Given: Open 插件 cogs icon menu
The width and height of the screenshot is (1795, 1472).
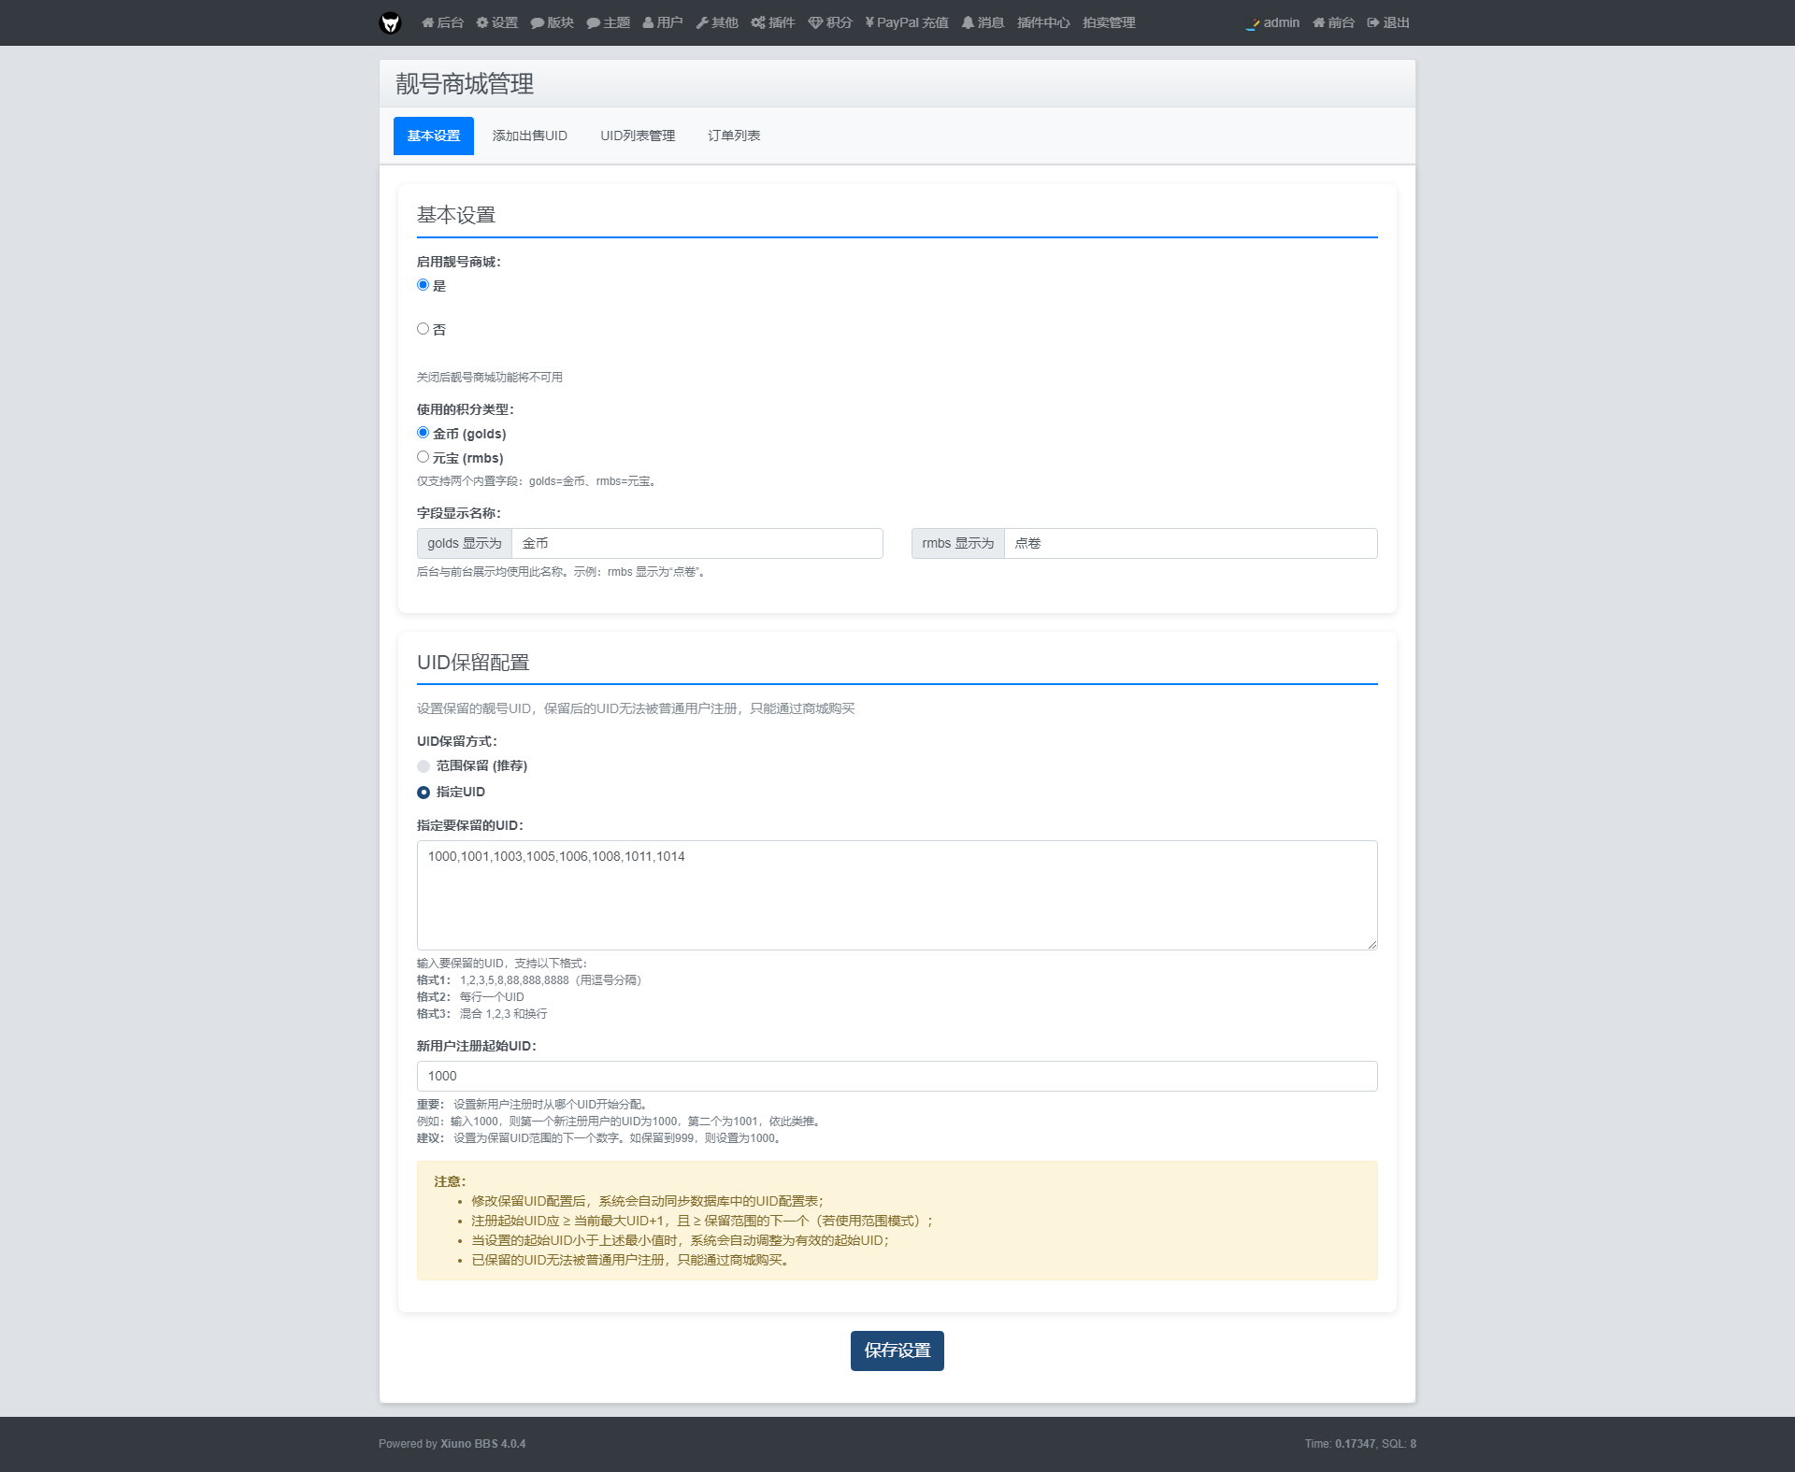Looking at the screenshot, I should tap(773, 22).
